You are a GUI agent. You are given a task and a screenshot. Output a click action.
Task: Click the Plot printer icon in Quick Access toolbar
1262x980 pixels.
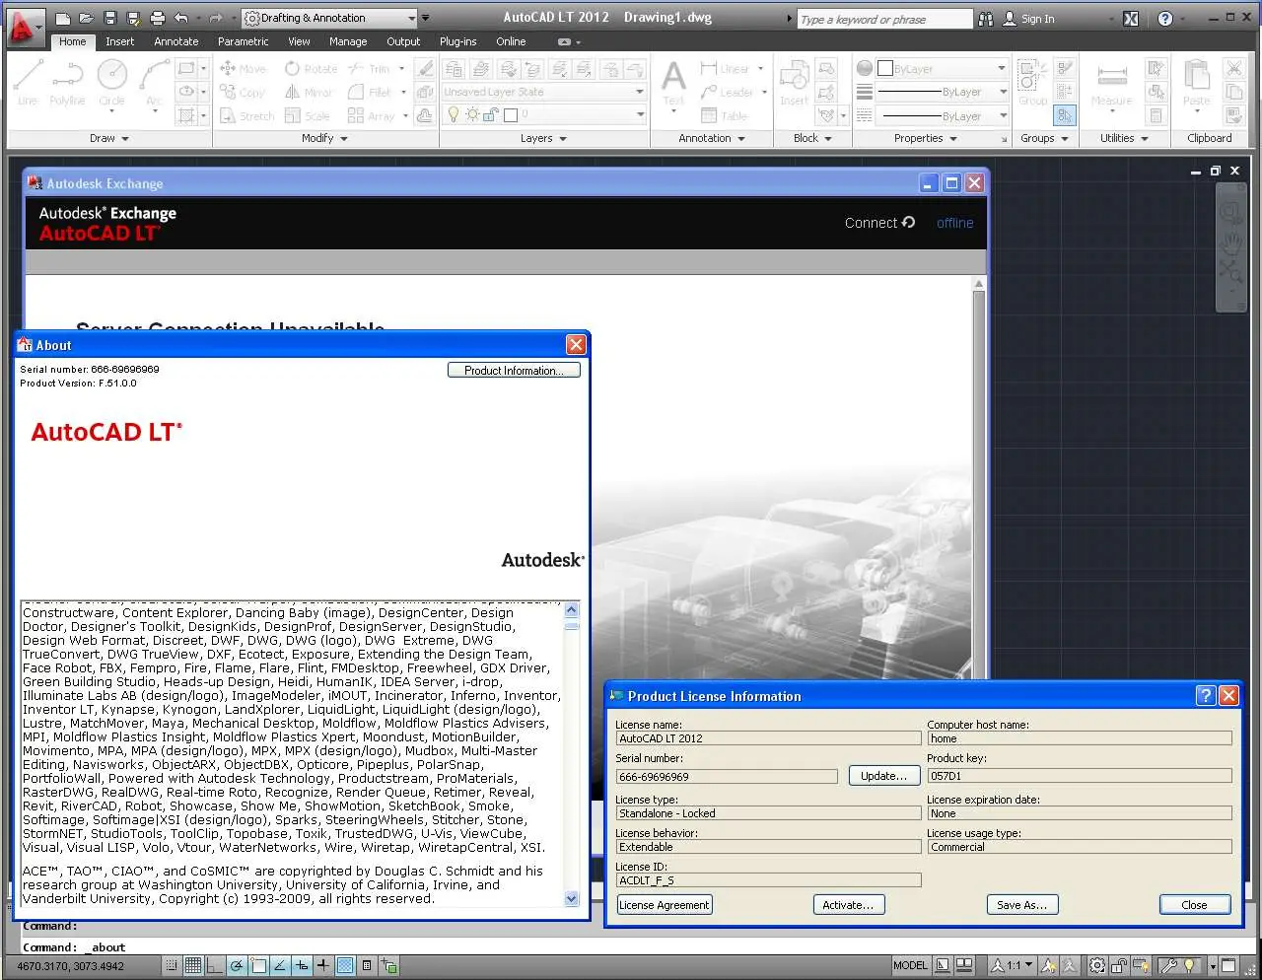click(x=157, y=18)
